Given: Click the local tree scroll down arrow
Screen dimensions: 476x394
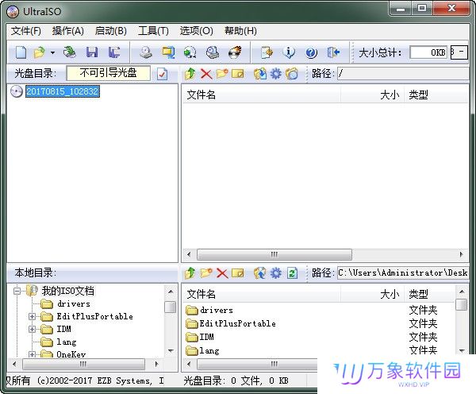Looking at the screenshot, I should point(171,351).
